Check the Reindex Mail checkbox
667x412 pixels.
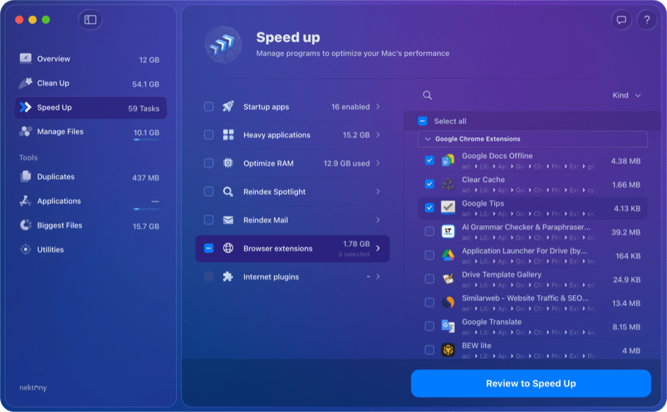click(208, 220)
